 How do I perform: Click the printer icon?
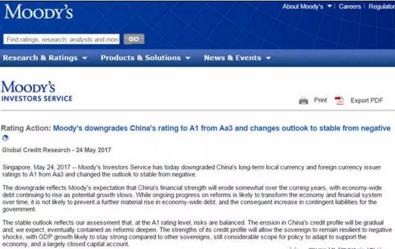coord(303,101)
